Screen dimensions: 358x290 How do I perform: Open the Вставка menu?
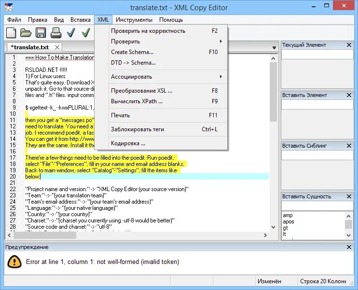coord(81,20)
